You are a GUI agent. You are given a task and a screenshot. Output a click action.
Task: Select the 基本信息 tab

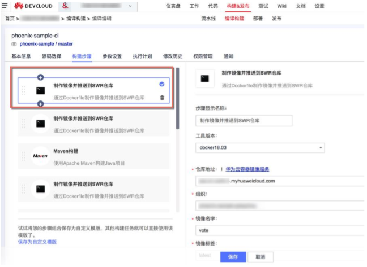click(21, 56)
